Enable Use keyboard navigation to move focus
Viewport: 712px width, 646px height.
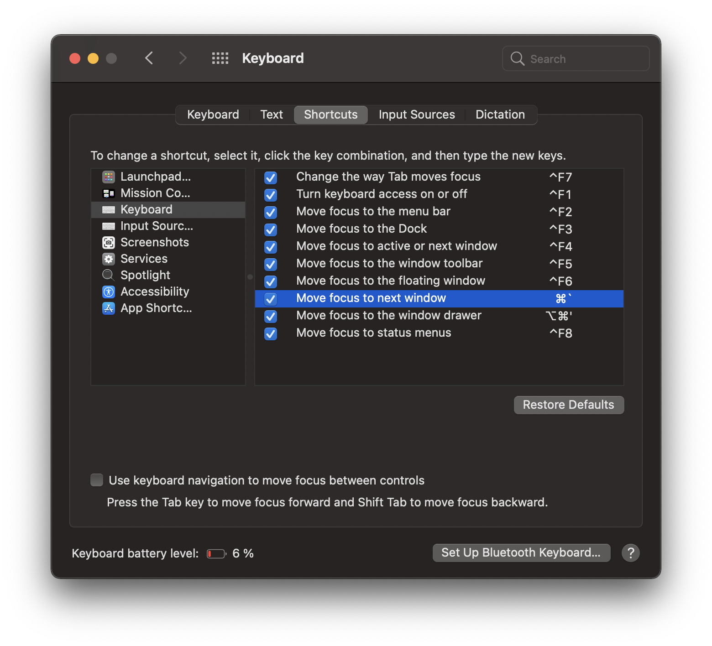(97, 480)
